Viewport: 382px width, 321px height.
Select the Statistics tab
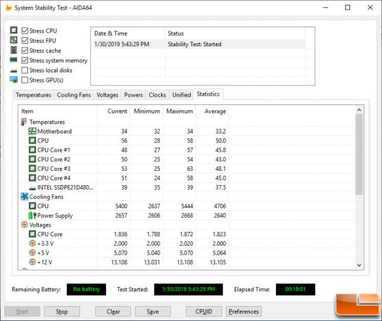click(x=208, y=94)
